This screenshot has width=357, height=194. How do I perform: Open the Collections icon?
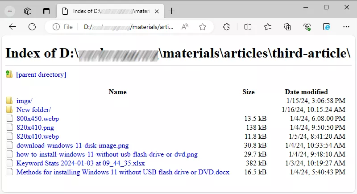287,27
